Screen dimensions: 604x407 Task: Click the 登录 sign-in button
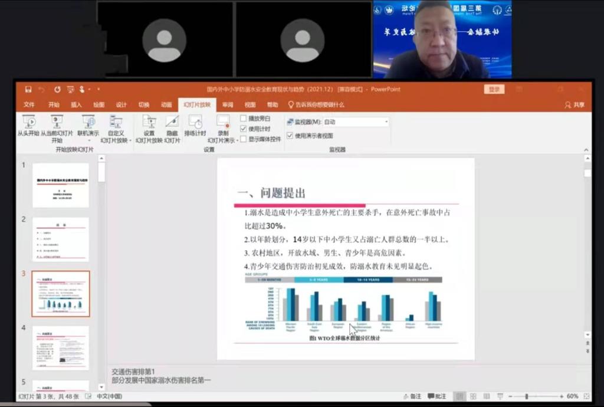coord(494,90)
